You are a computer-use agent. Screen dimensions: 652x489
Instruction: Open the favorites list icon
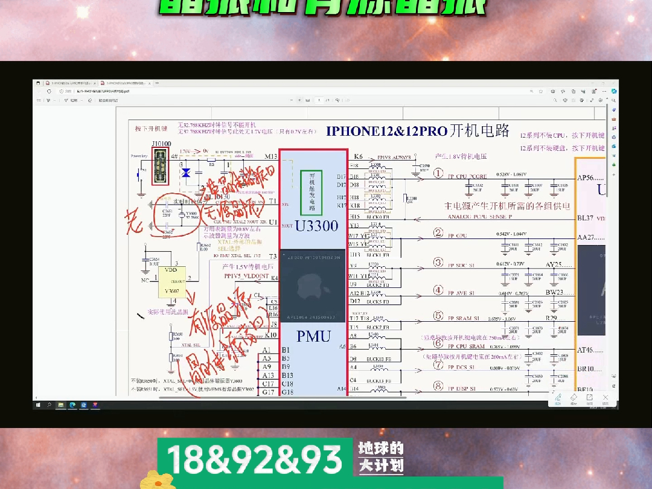tap(563, 91)
